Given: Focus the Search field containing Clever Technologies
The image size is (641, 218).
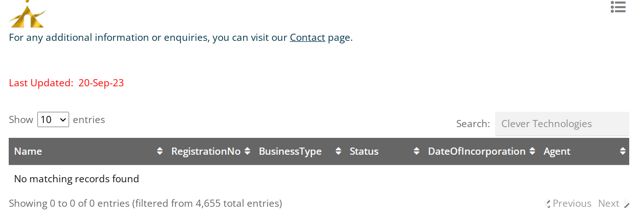Looking at the screenshot, I should pyautogui.click(x=562, y=124).
